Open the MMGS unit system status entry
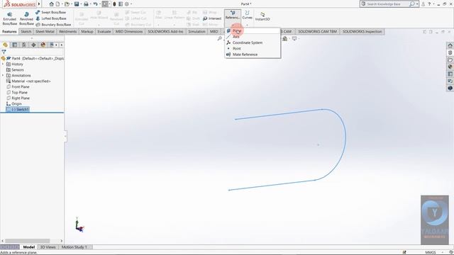 pos(431,252)
